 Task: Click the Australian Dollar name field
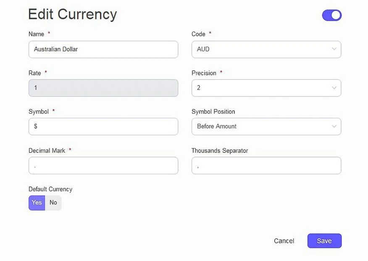(x=103, y=49)
